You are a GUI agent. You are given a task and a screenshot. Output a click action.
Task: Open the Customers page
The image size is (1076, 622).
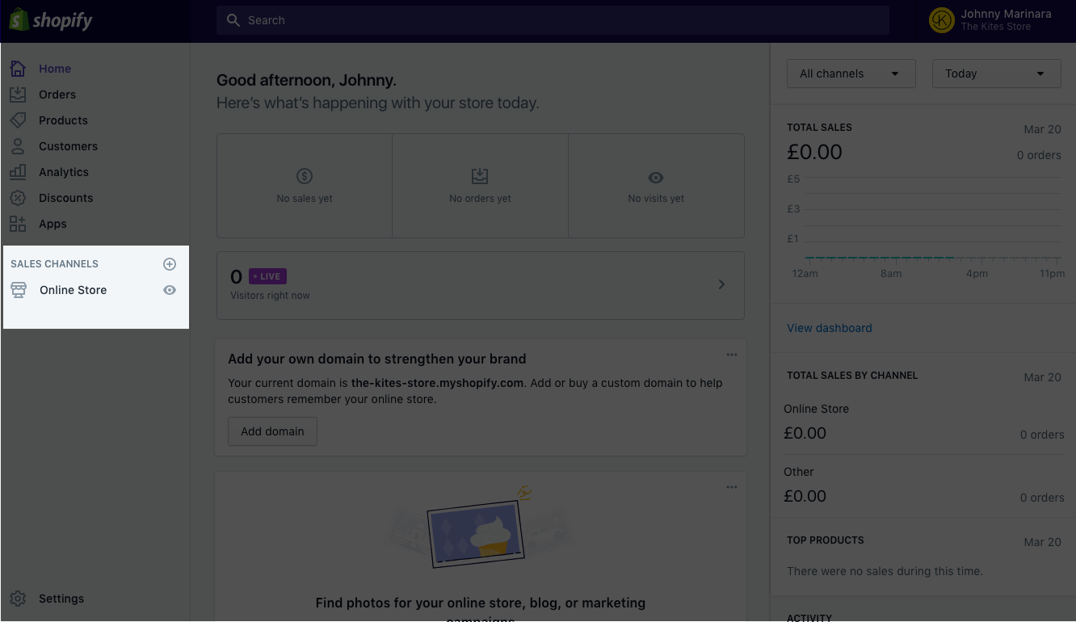pos(68,146)
